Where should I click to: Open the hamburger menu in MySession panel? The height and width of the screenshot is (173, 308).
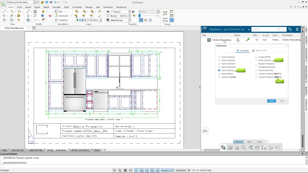(x=297, y=29)
